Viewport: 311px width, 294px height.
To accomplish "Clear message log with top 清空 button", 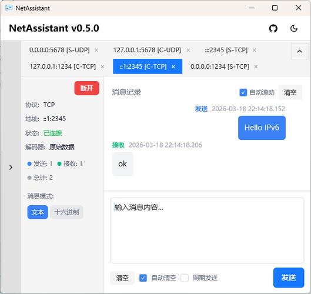I will 290,92.
